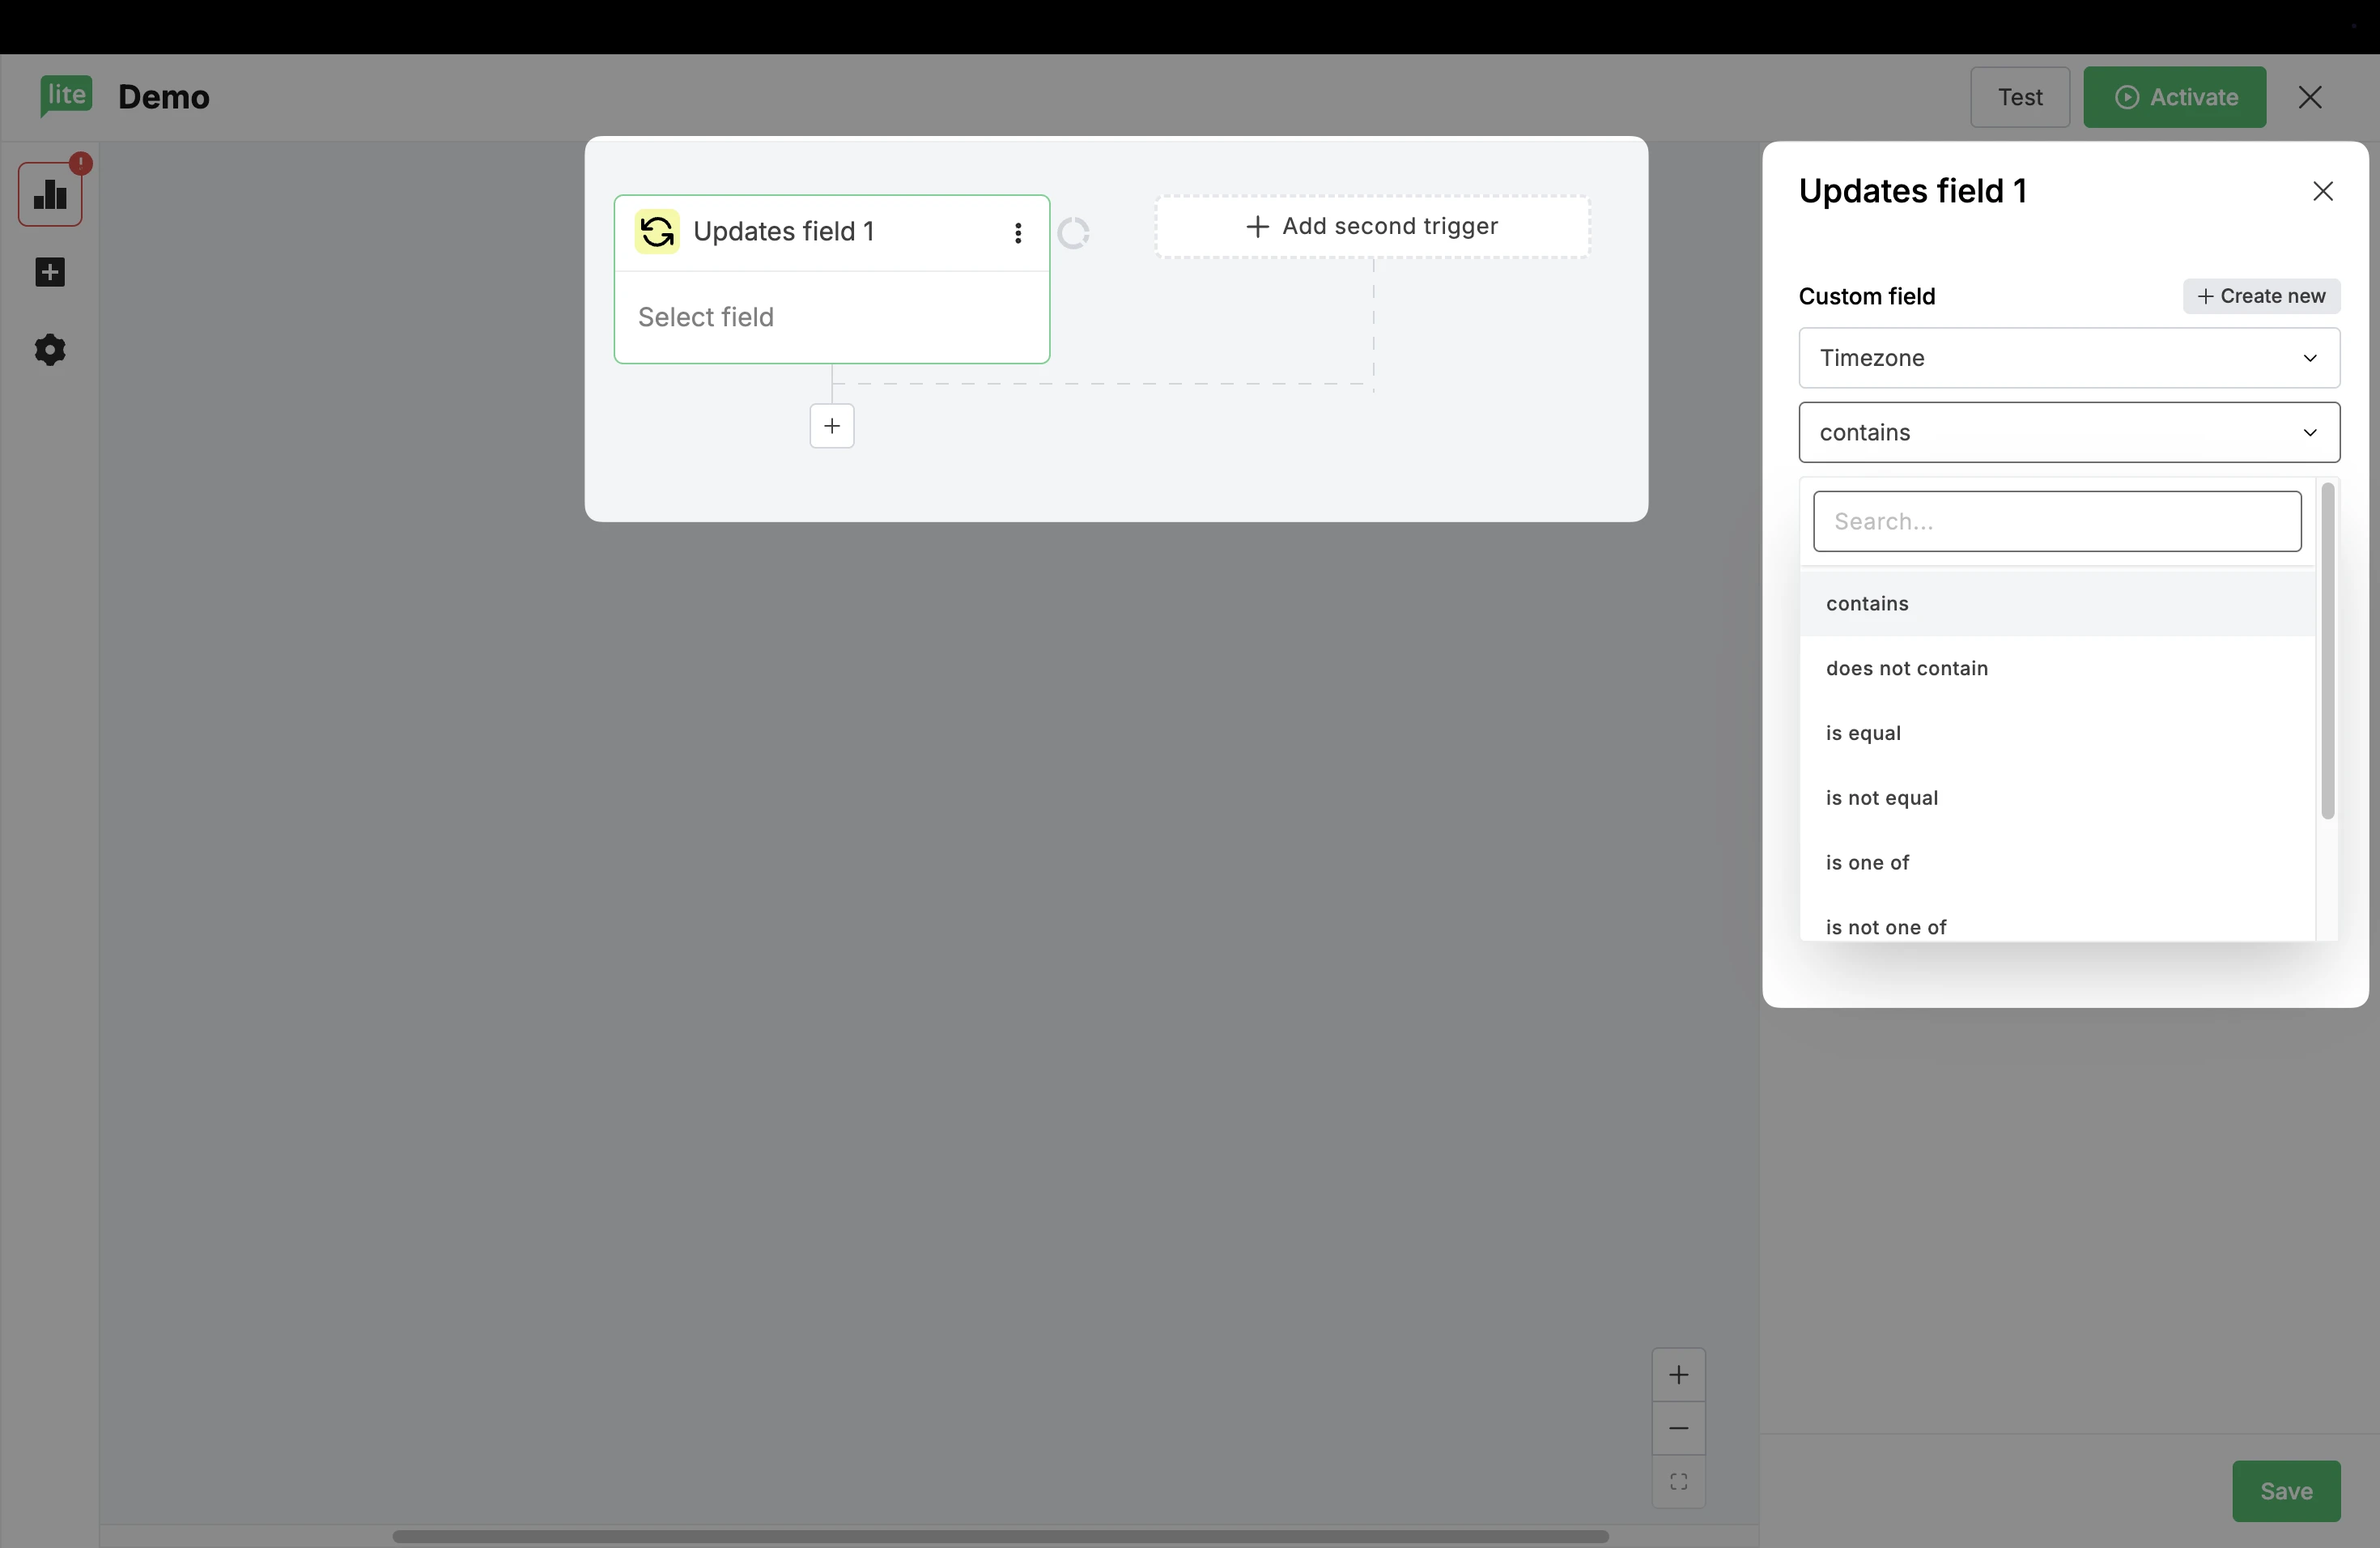Click the plus square sidebar icon
Viewport: 2380px width, 1548px height.
(x=50, y=272)
